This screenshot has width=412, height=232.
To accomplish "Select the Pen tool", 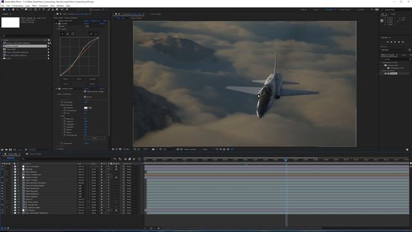I will [x=39, y=10].
